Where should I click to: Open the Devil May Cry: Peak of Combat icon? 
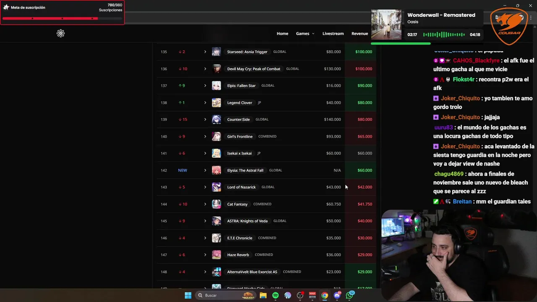[216, 69]
